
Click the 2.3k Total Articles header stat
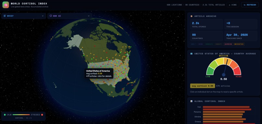214,5
